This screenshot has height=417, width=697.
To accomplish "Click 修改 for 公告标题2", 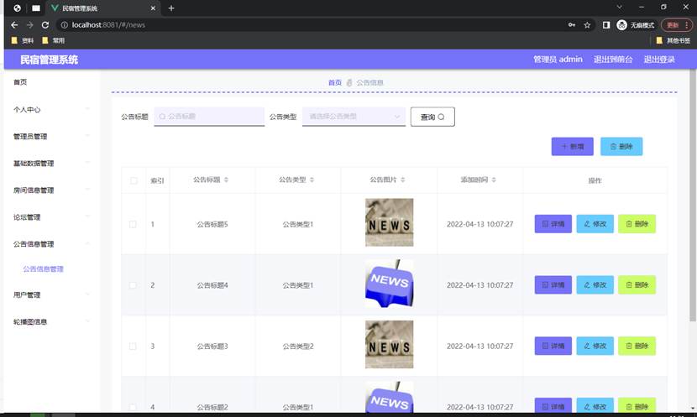I will (595, 405).
